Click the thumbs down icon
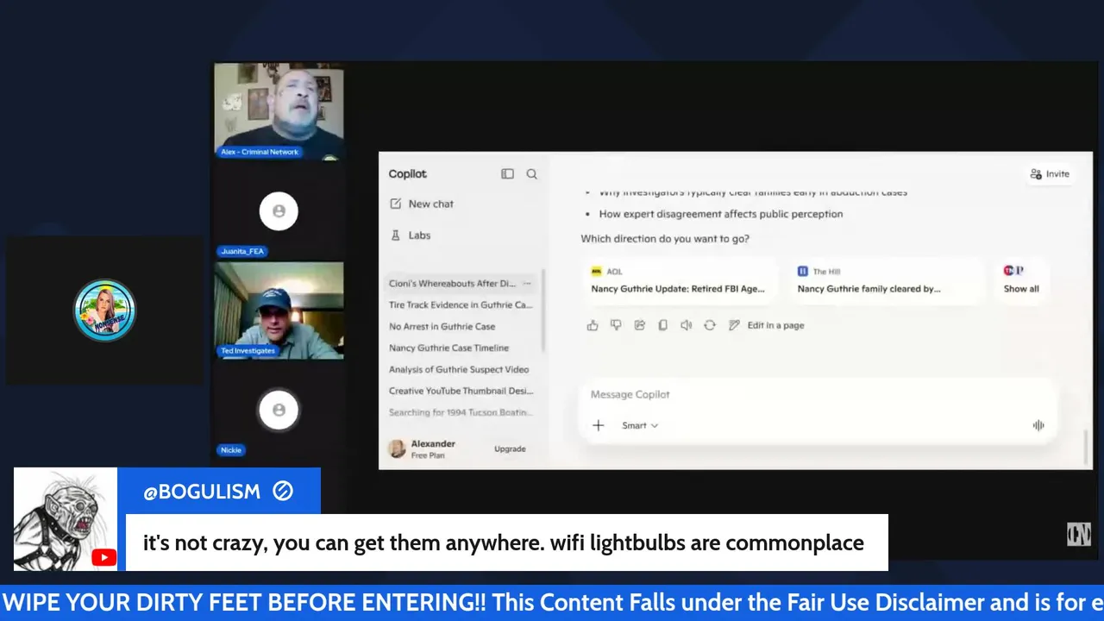 pyautogui.click(x=616, y=326)
